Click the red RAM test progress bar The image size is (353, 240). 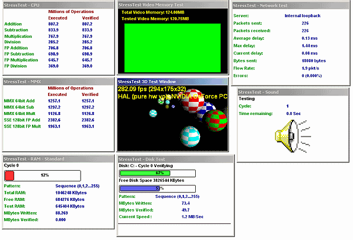coord(42,175)
